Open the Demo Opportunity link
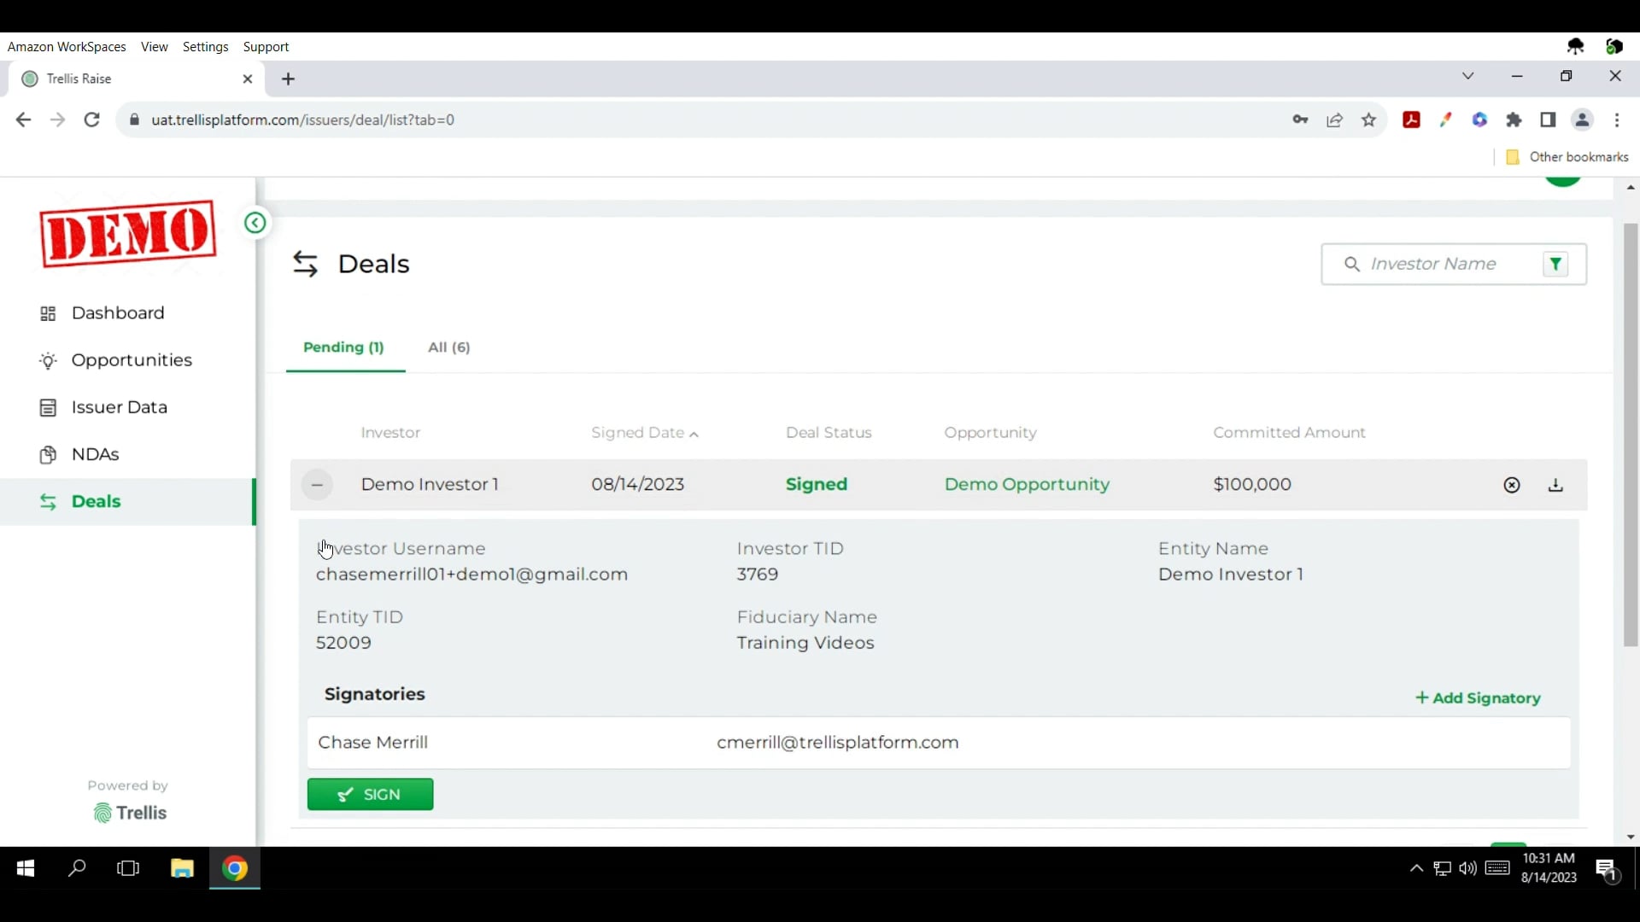The width and height of the screenshot is (1640, 922). 1027,484
